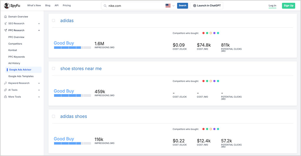The width and height of the screenshot is (301, 156).
Task: Click orange ring dot for shoe stores near me
Action: pyautogui.click(x=211, y=81)
